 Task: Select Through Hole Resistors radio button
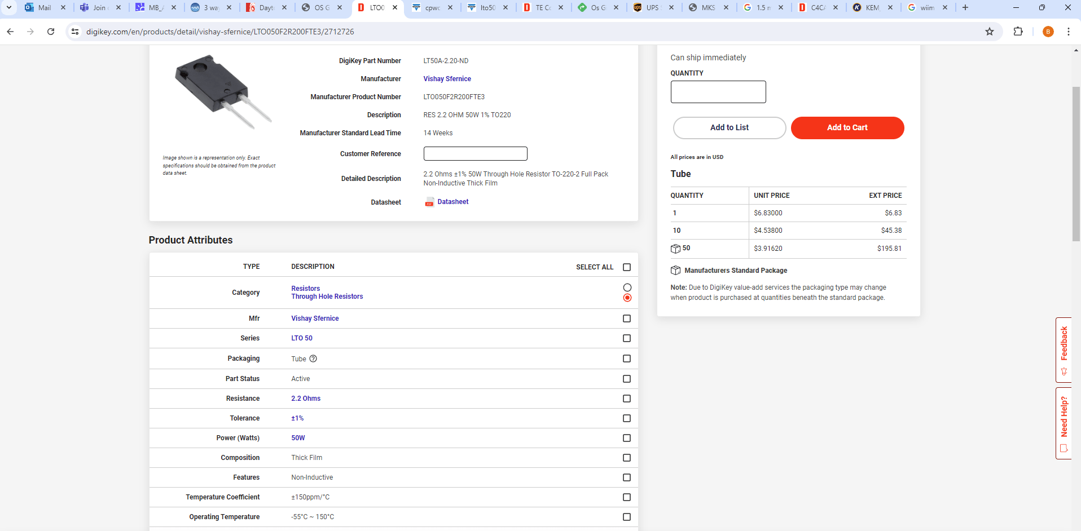coord(627,298)
